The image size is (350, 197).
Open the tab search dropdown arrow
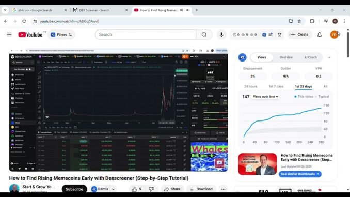pyautogui.click(x=5, y=10)
